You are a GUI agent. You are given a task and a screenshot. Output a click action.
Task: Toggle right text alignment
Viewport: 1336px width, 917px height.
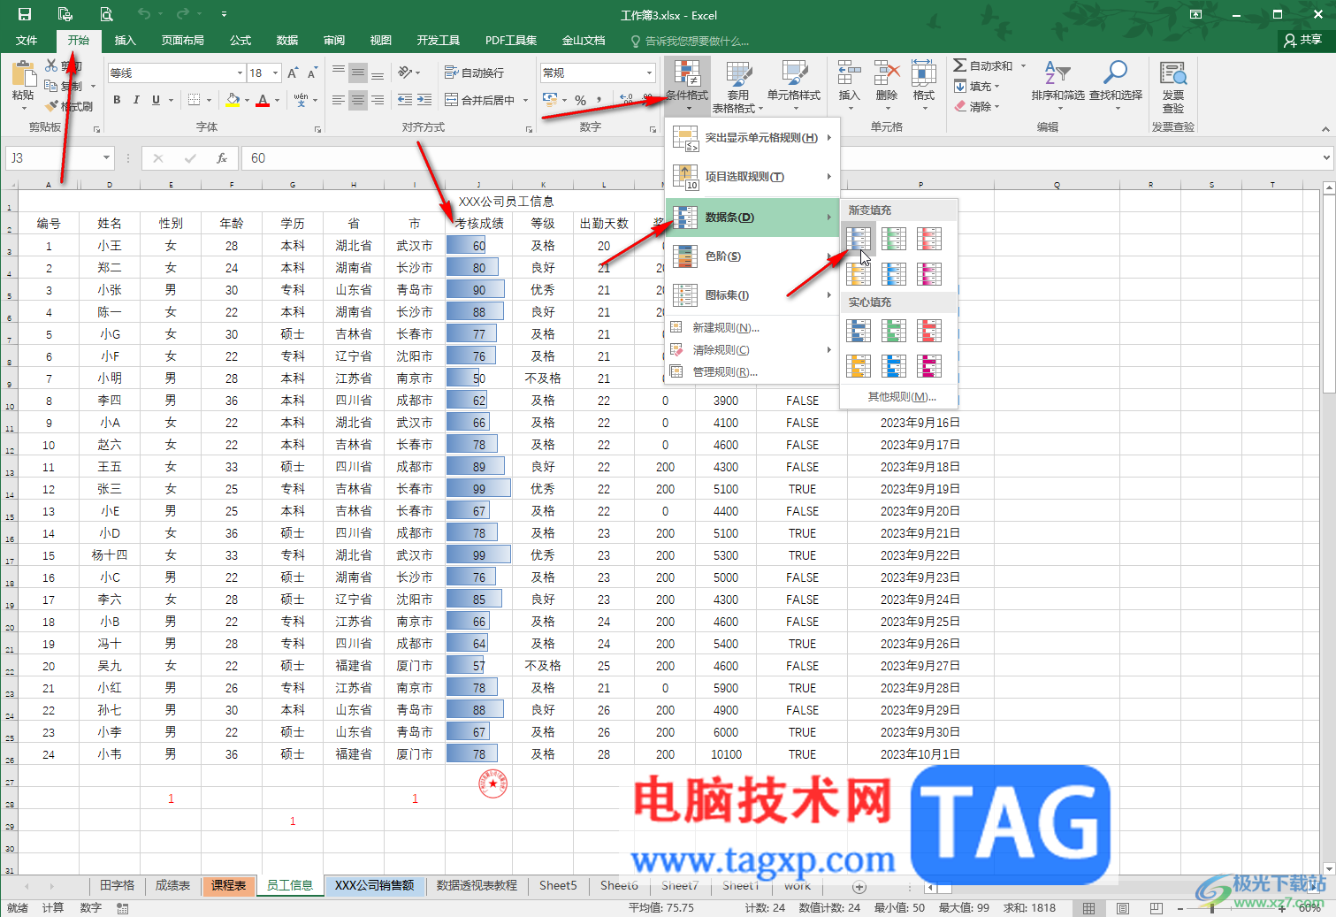378,100
